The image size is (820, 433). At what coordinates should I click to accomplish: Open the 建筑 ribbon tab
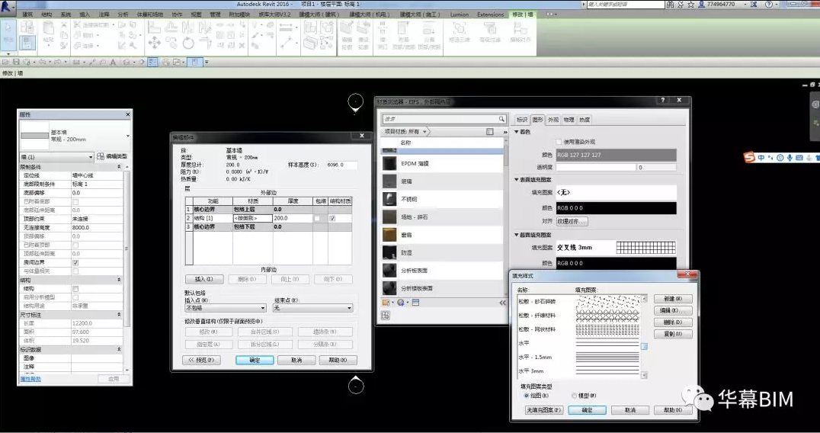click(x=27, y=14)
